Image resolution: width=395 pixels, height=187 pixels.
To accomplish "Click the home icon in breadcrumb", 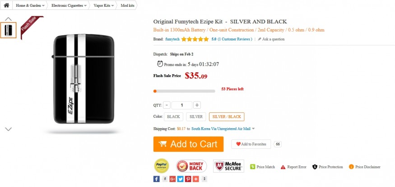I will [6, 6].
